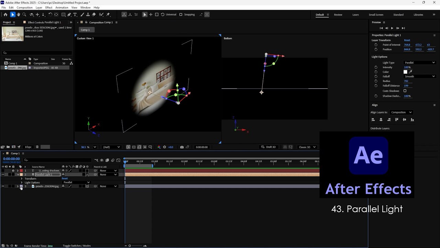The height and width of the screenshot is (248, 440).
Task: Click the Reset Exposure icon
Action: (164, 147)
